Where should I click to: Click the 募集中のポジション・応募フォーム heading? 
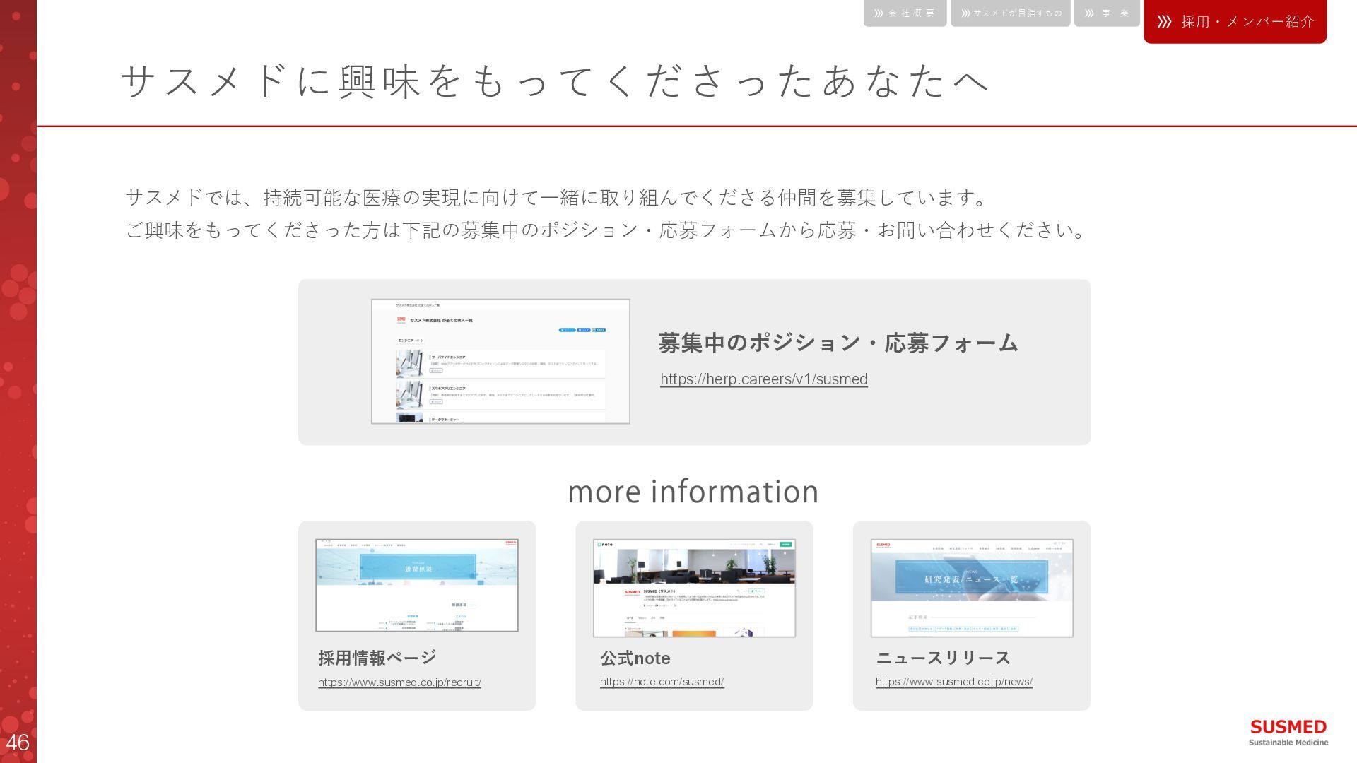coord(838,343)
